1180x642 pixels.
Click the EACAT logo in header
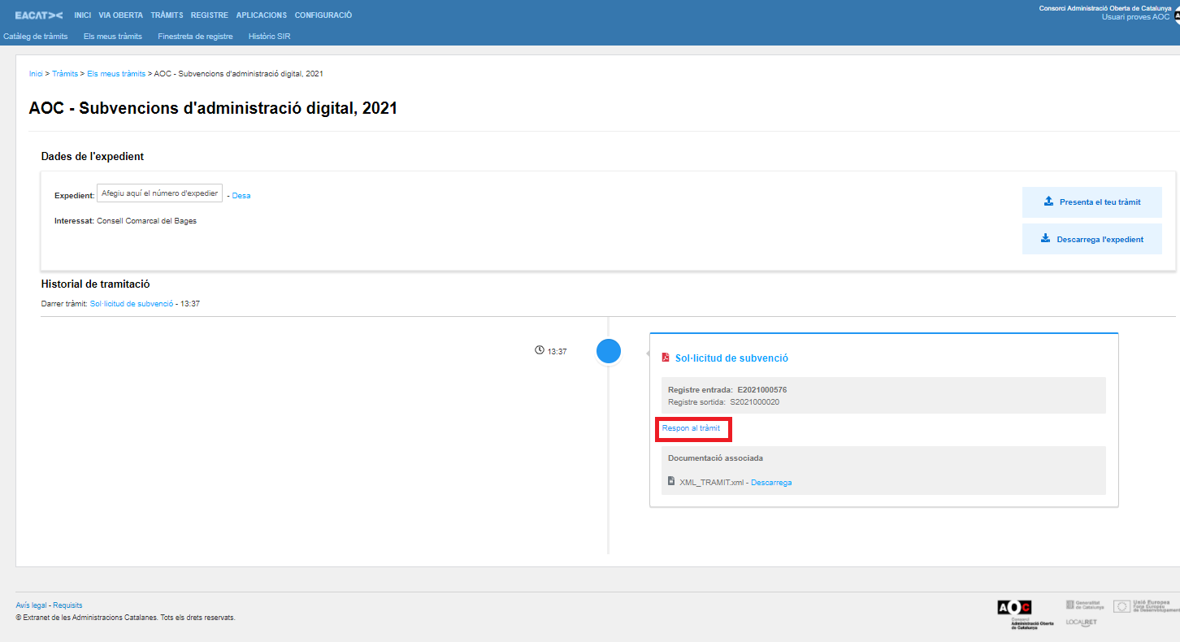[38, 15]
